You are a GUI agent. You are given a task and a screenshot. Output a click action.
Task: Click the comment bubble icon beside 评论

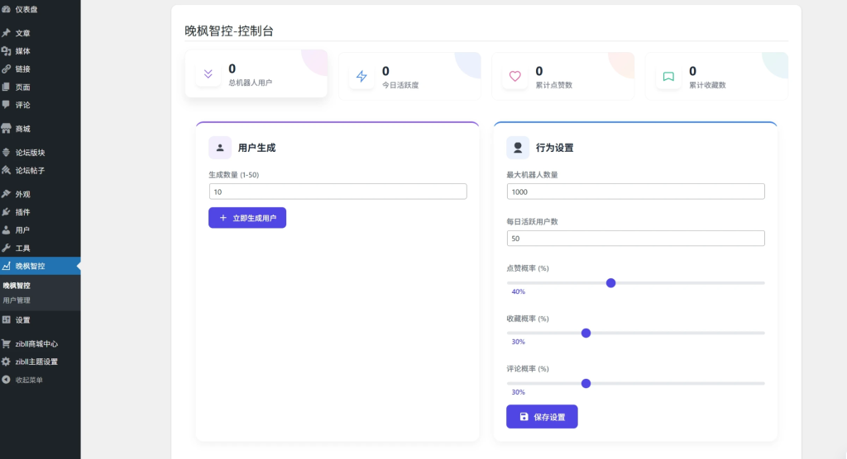6,105
